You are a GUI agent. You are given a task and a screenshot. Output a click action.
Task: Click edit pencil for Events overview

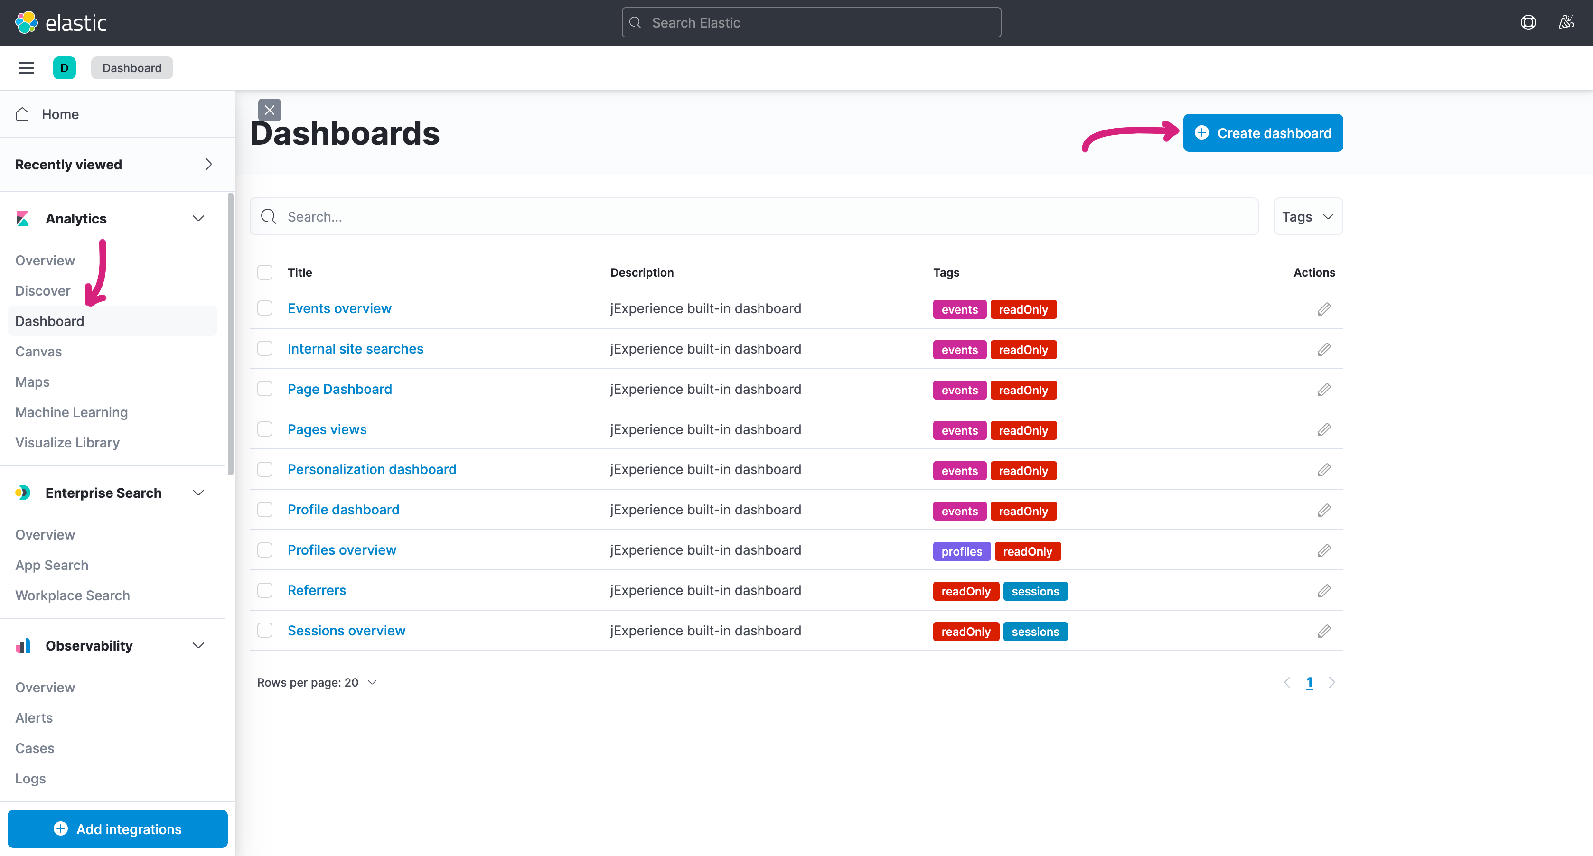1323,309
